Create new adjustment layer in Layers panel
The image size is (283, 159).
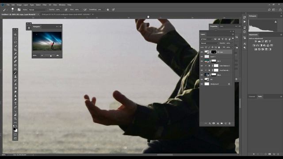pos(218,123)
